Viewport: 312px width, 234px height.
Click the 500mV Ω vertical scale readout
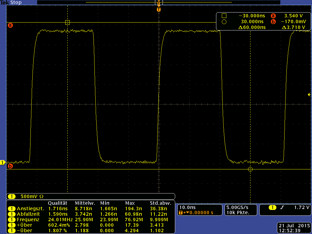(32, 197)
